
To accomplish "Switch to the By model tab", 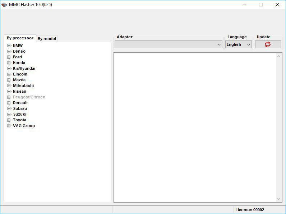I will (x=47, y=39).
